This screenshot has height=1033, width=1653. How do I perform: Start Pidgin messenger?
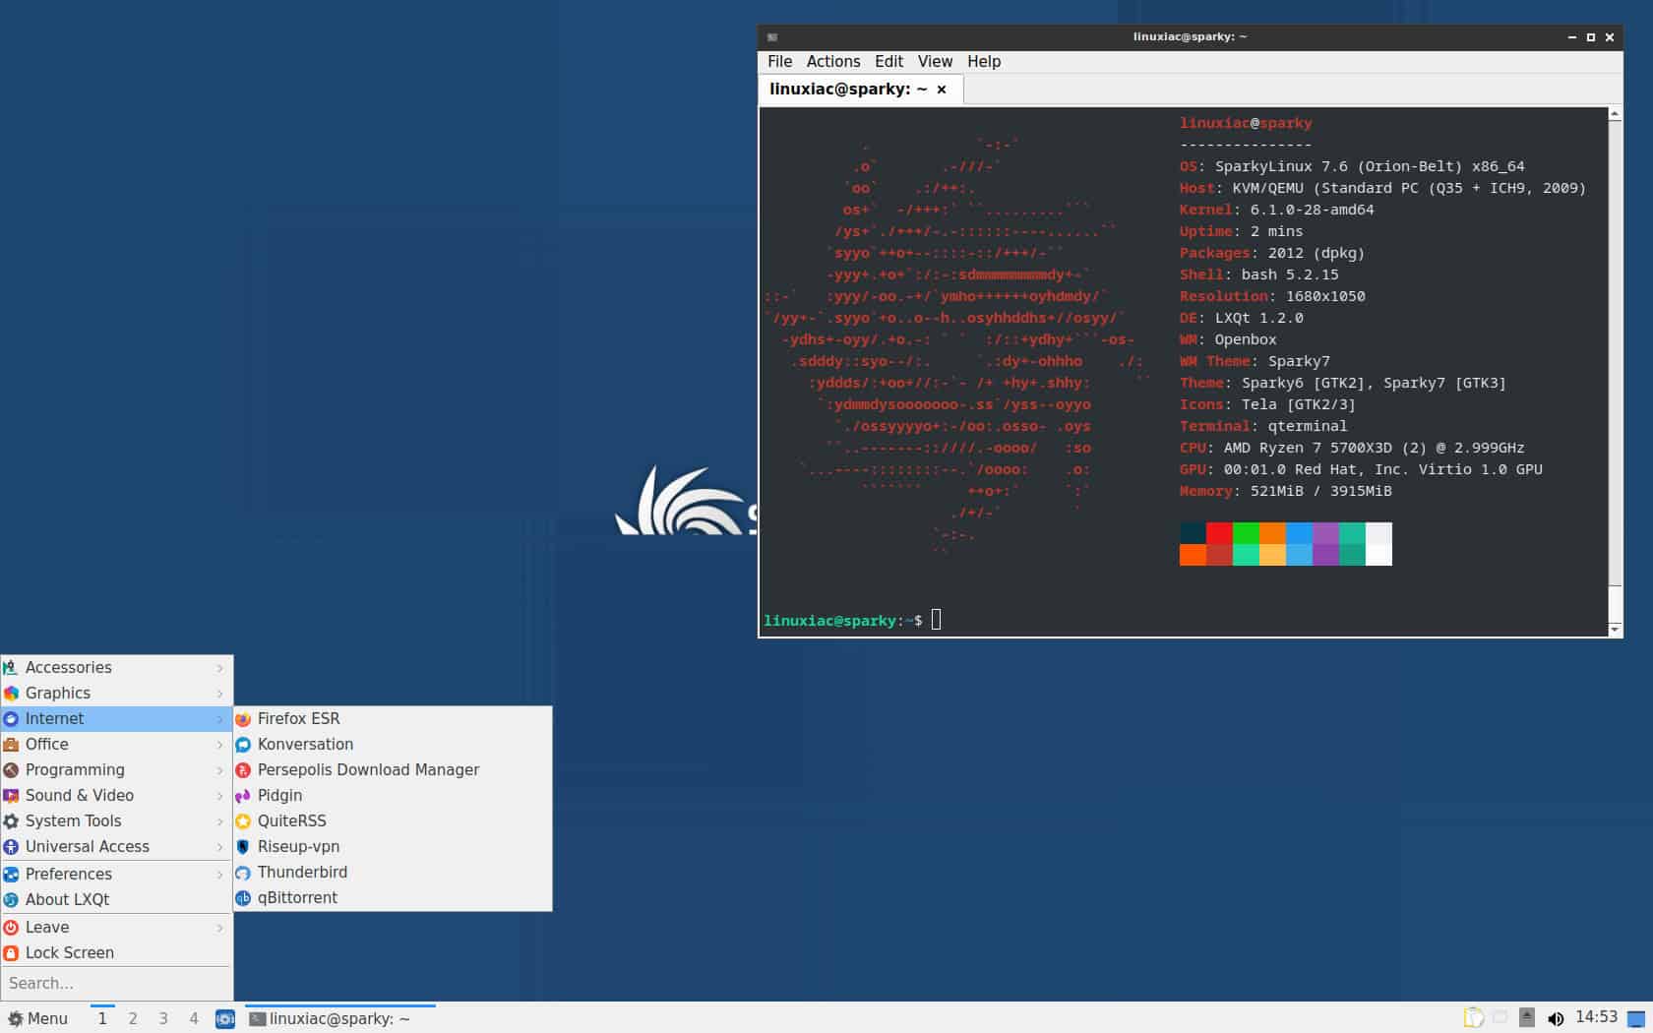pos(278,795)
